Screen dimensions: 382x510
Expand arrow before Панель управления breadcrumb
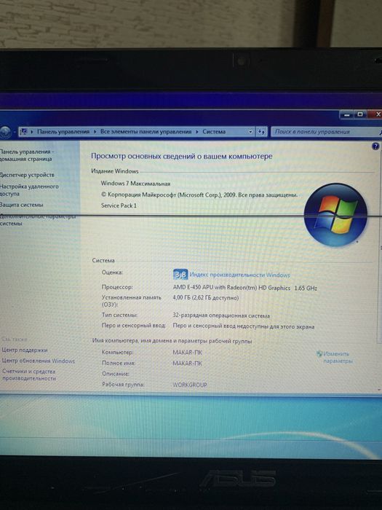32,132
